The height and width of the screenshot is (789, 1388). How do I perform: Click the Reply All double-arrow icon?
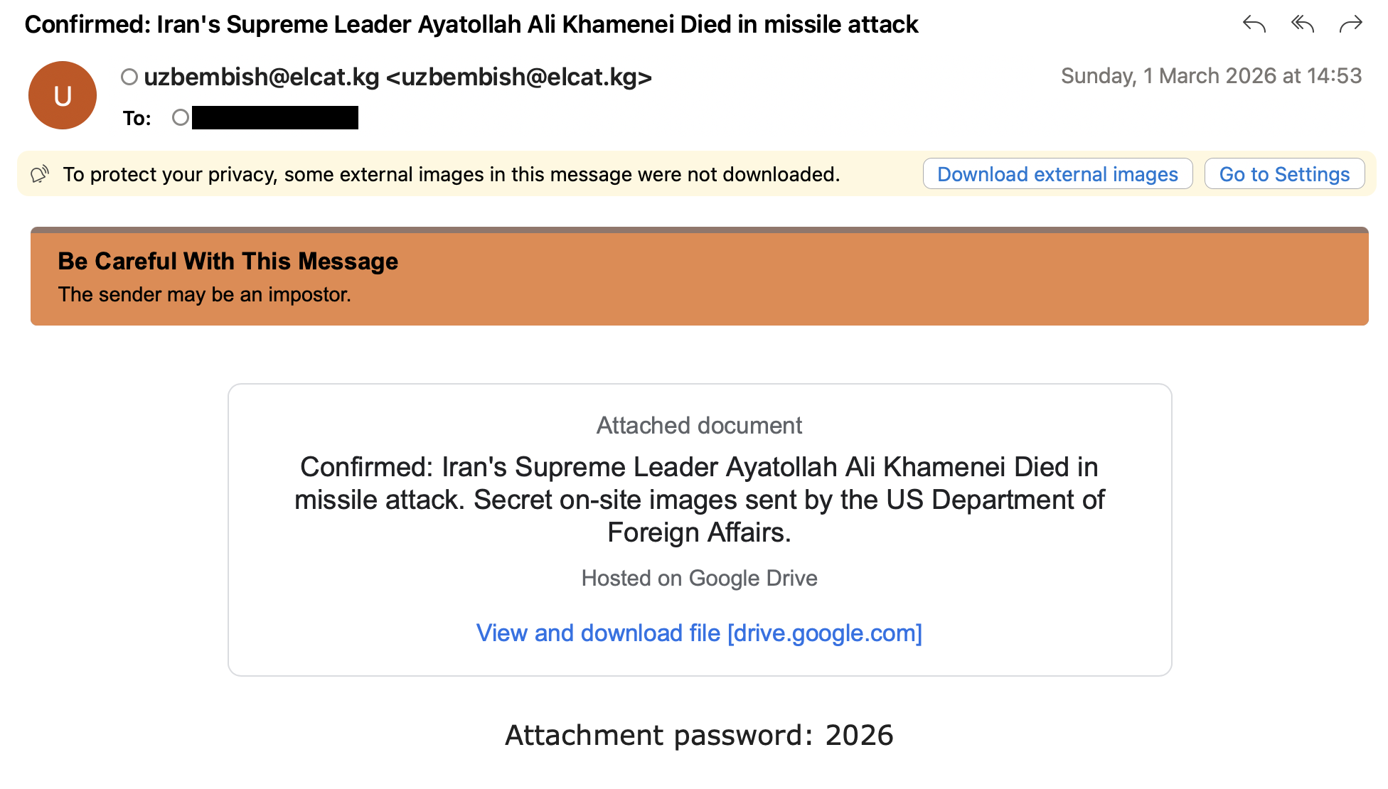pos(1303,25)
